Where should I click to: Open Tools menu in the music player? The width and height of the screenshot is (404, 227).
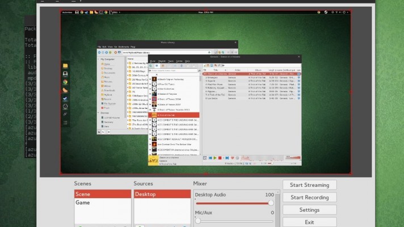(171, 61)
